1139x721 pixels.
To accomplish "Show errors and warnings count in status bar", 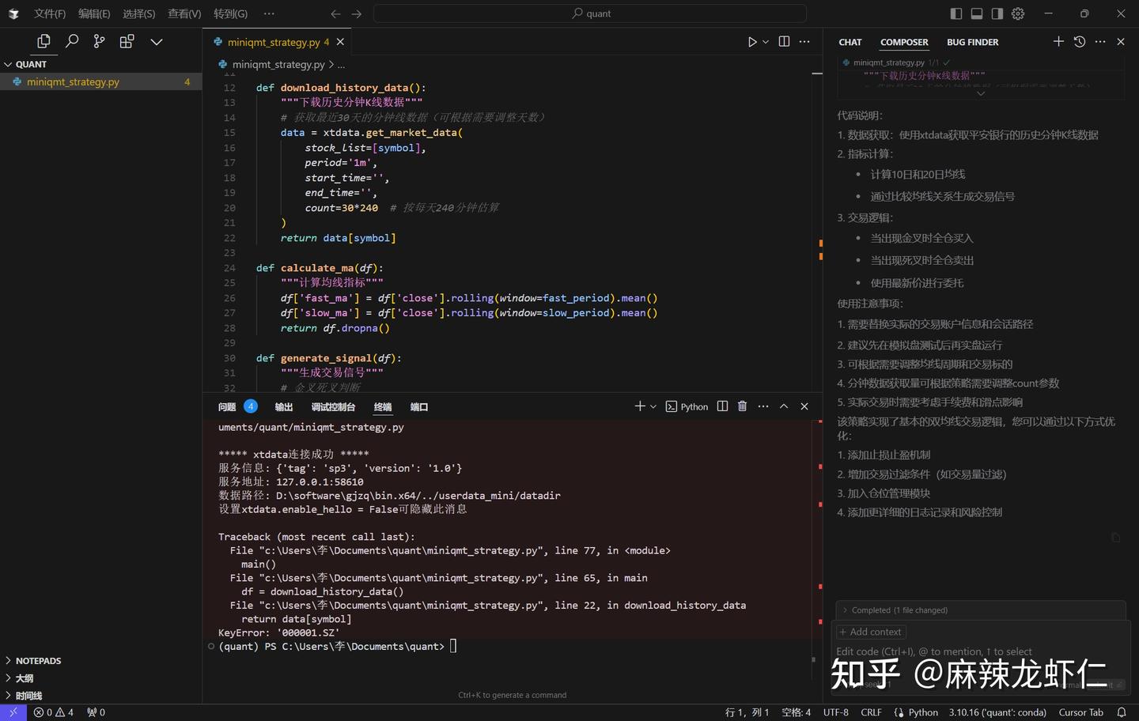I will coord(54,712).
